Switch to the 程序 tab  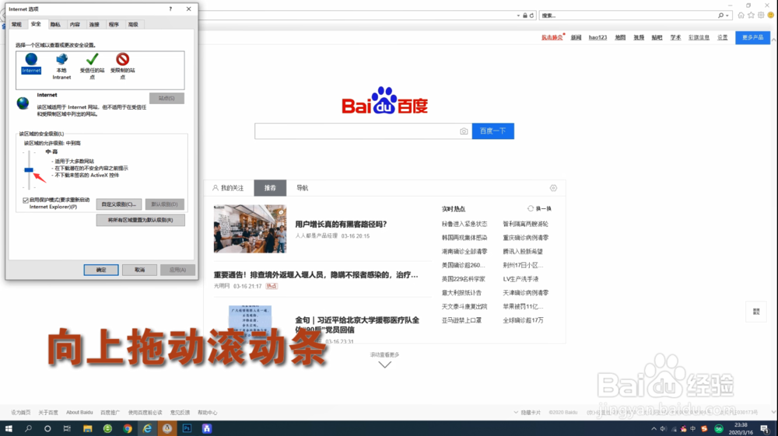click(x=114, y=24)
